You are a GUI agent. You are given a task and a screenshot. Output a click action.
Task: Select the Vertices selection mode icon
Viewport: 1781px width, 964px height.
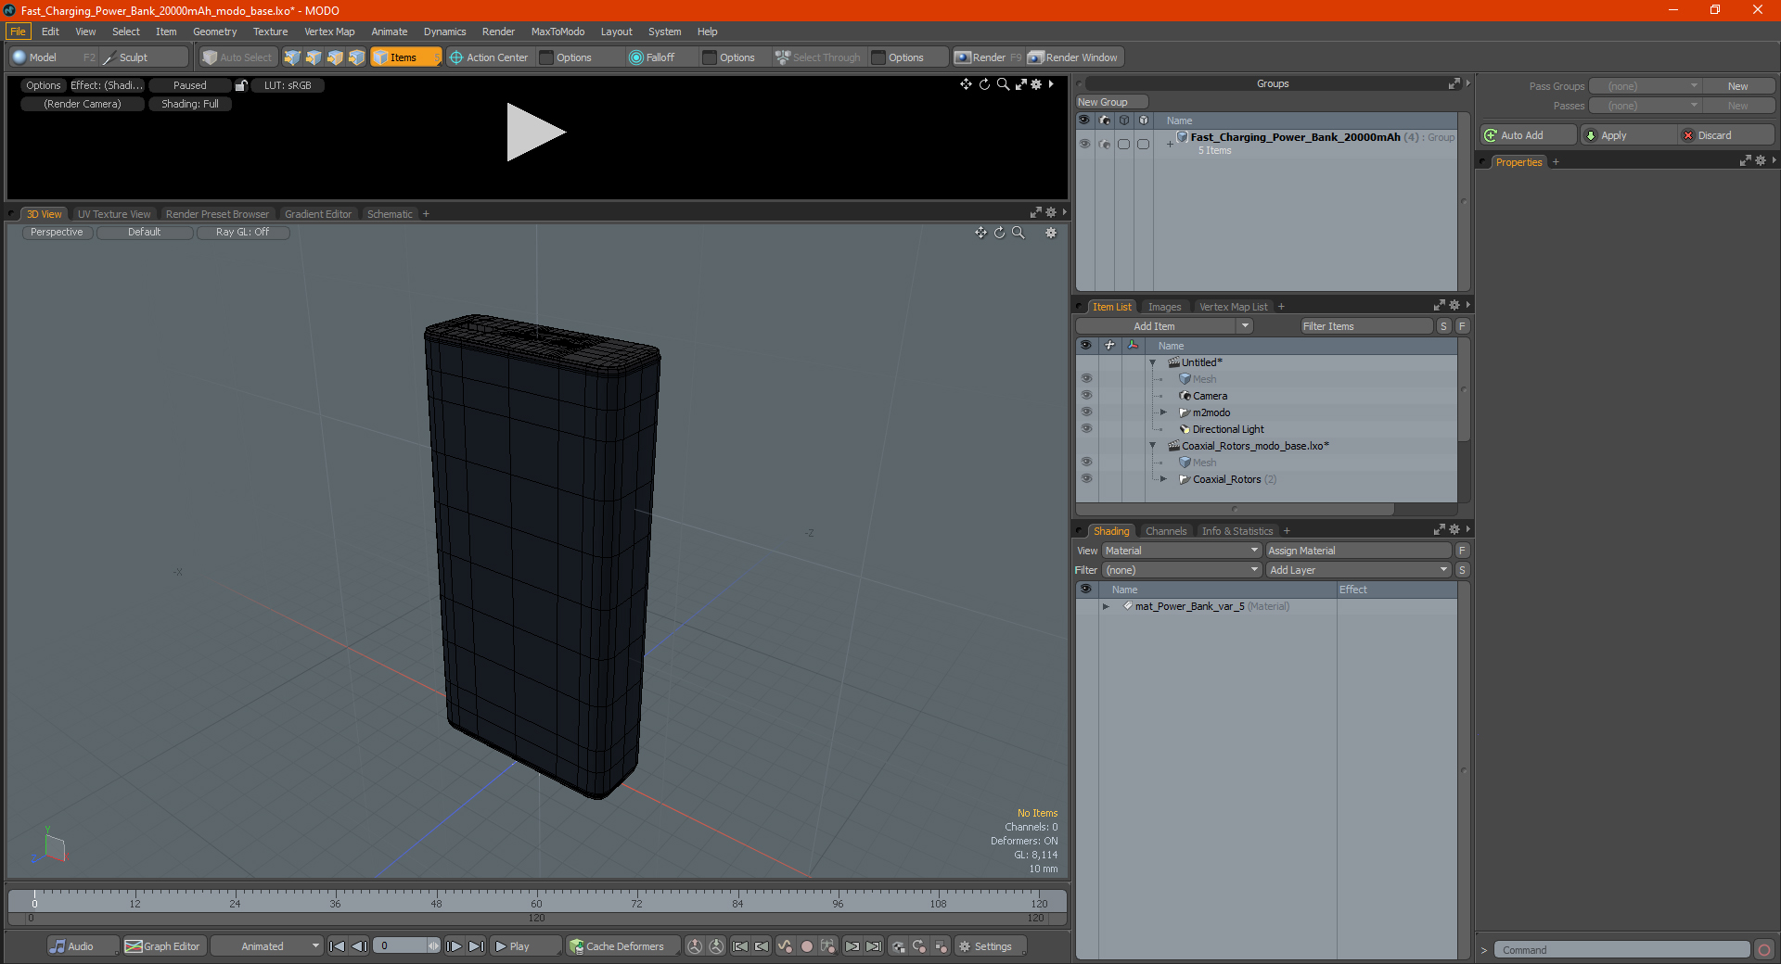(292, 57)
